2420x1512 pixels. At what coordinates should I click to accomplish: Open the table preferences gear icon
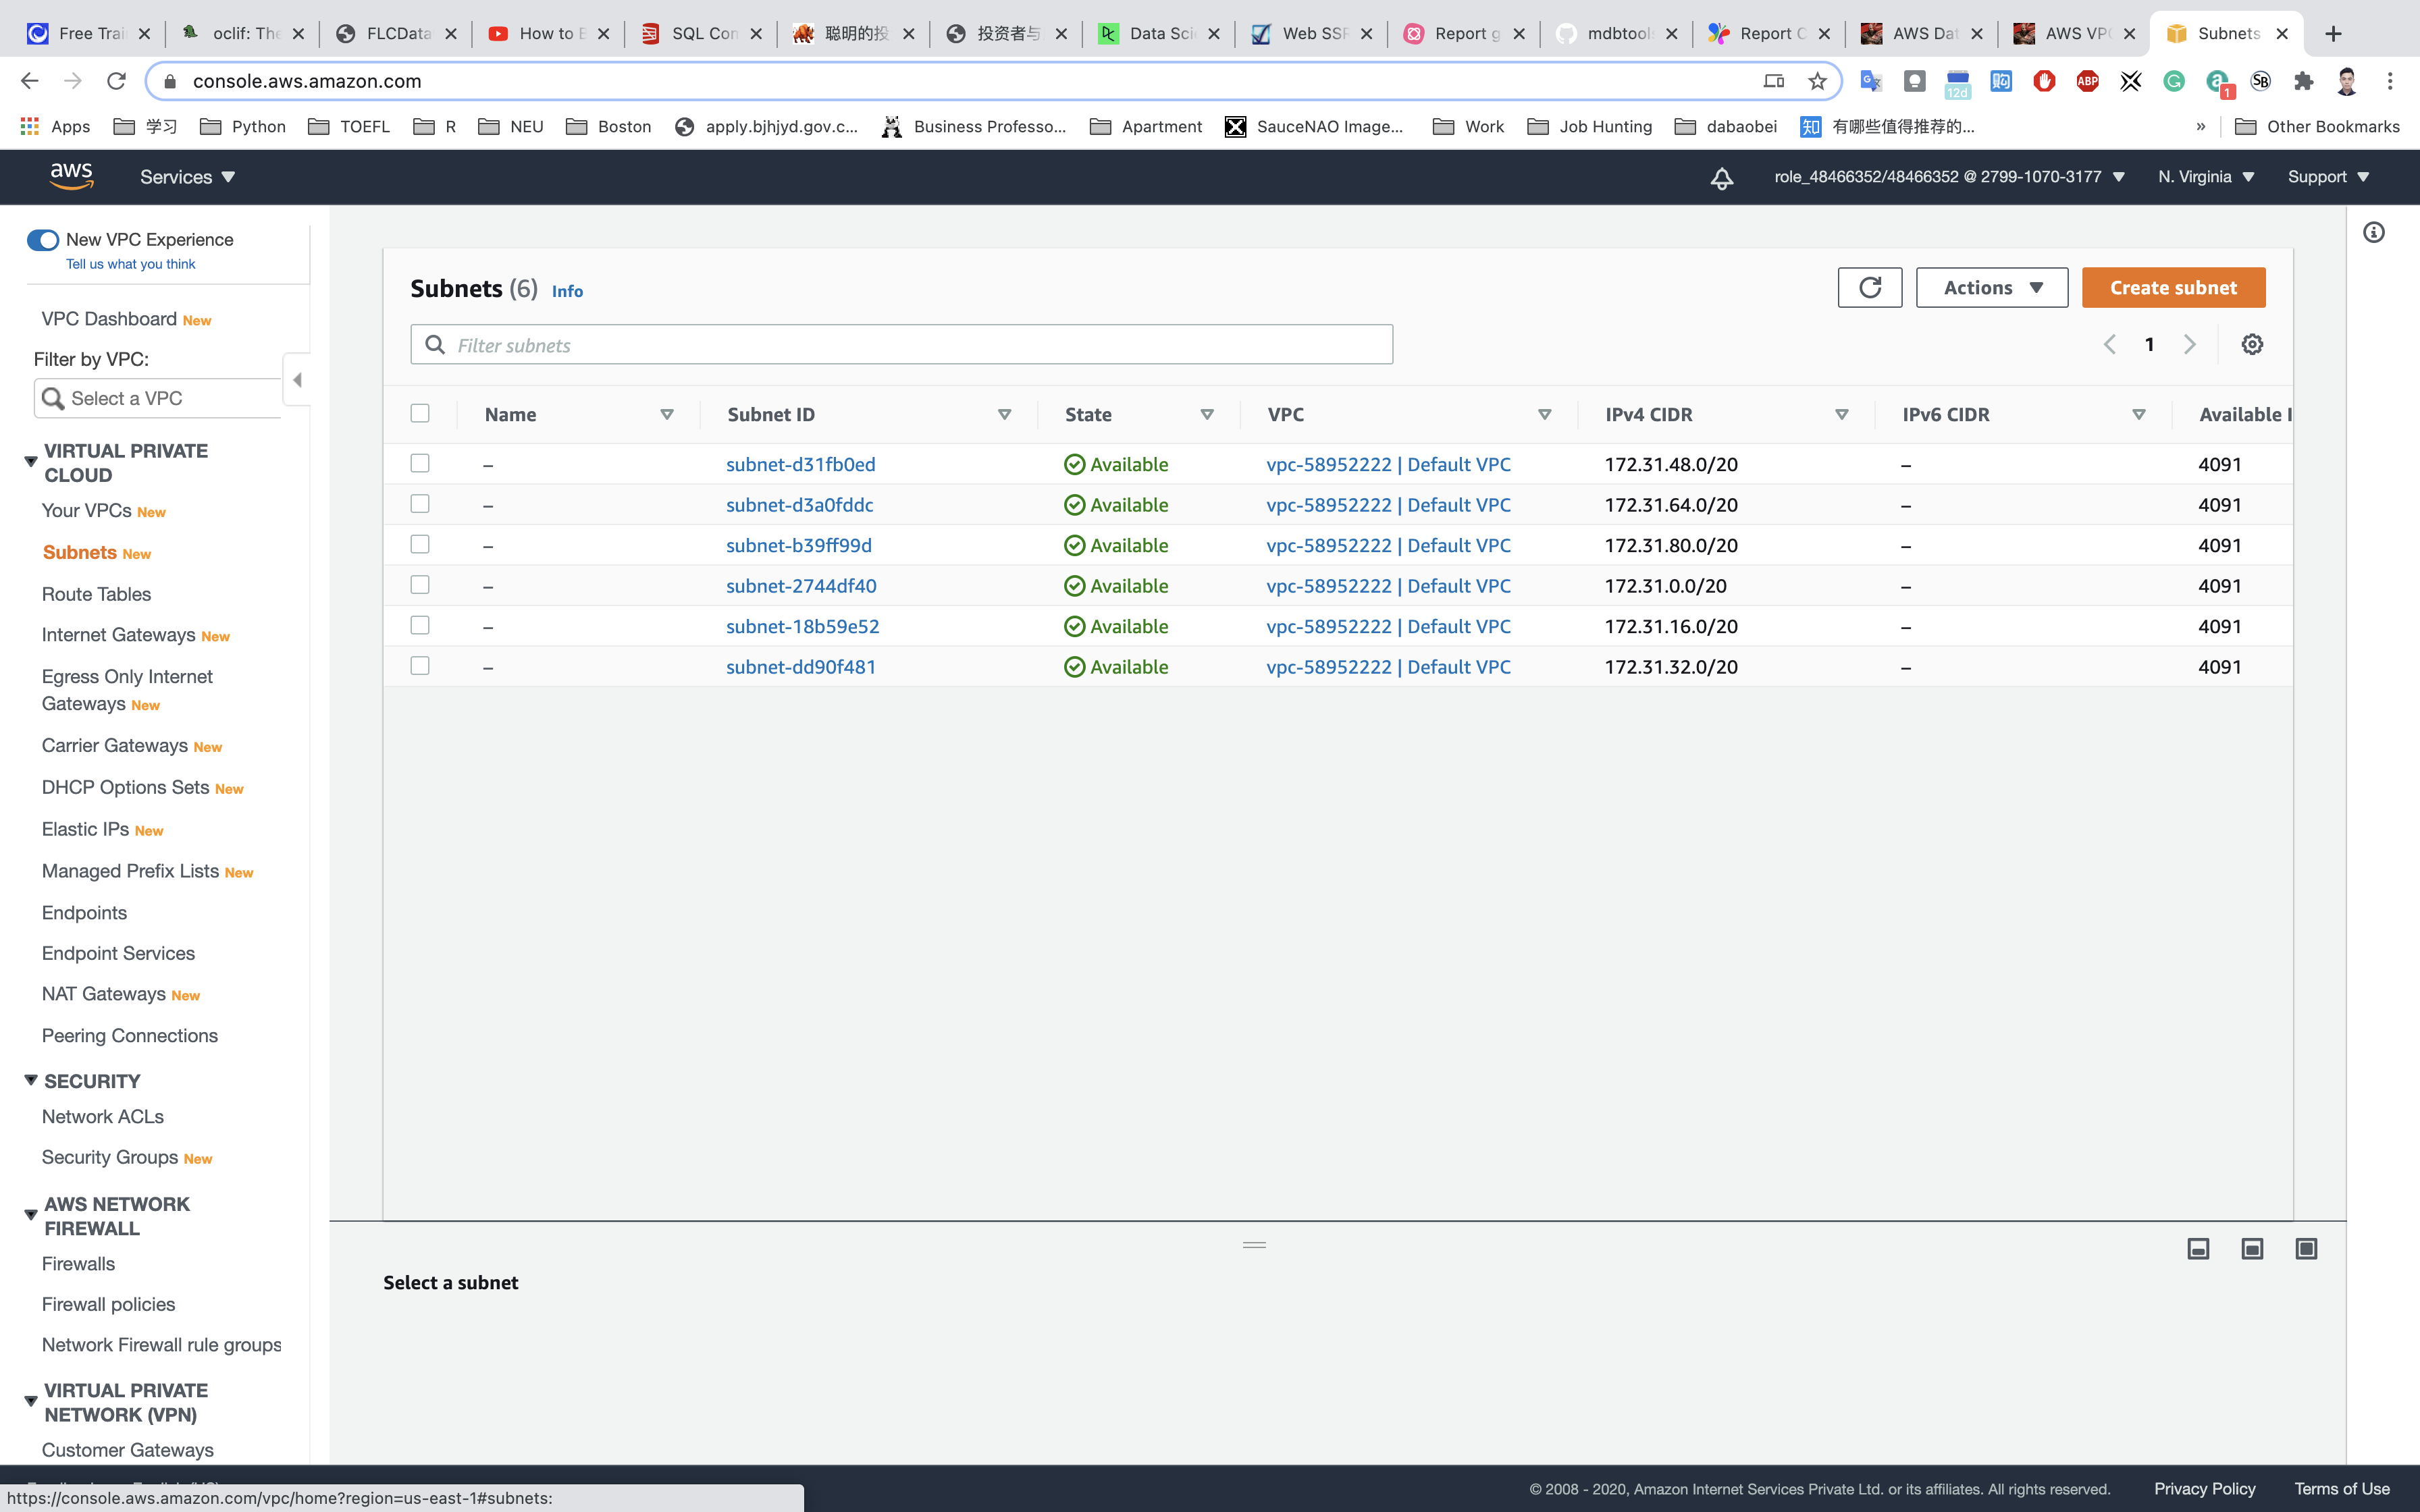(x=2251, y=344)
